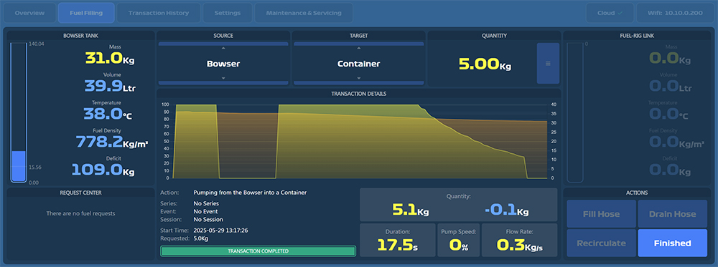The image size is (718, 267).
Task: Select the Container target selector
Action: [358, 64]
